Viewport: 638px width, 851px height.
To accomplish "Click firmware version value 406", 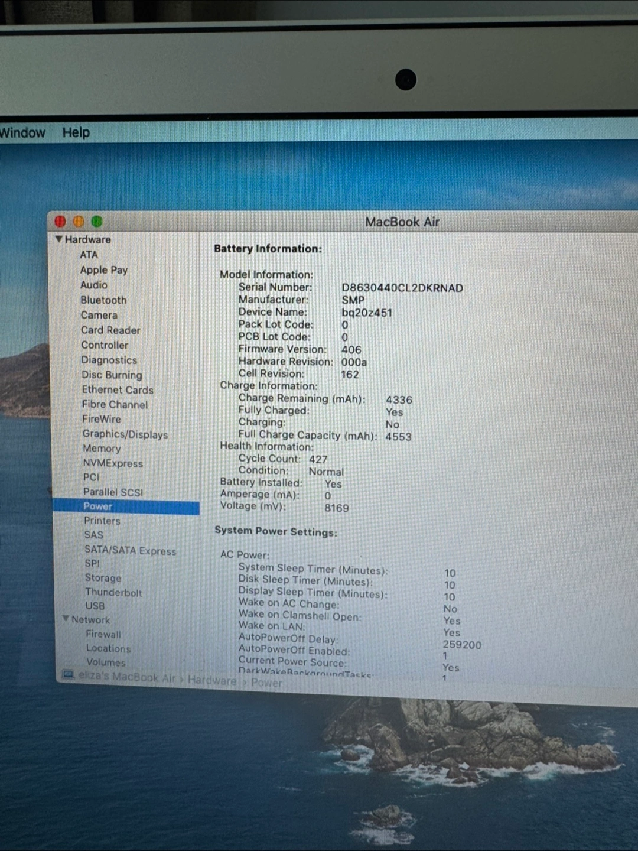I will pos(351,350).
